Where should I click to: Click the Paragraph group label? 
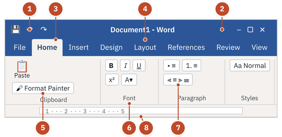point(192,98)
